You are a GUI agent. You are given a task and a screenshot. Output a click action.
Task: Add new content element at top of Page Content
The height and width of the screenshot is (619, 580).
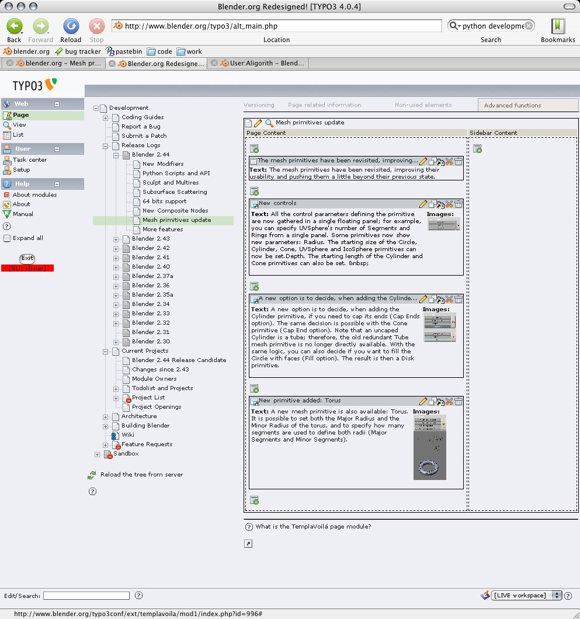[x=254, y=149]
